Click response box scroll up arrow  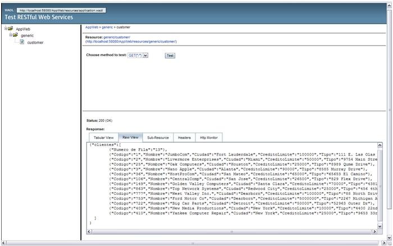380,145
